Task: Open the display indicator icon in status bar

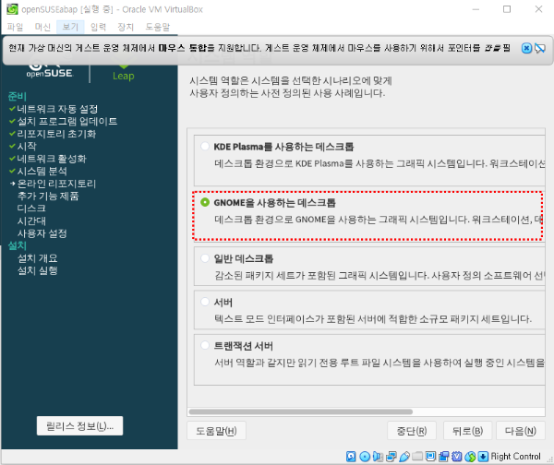Action: click(x=430, y=457)
